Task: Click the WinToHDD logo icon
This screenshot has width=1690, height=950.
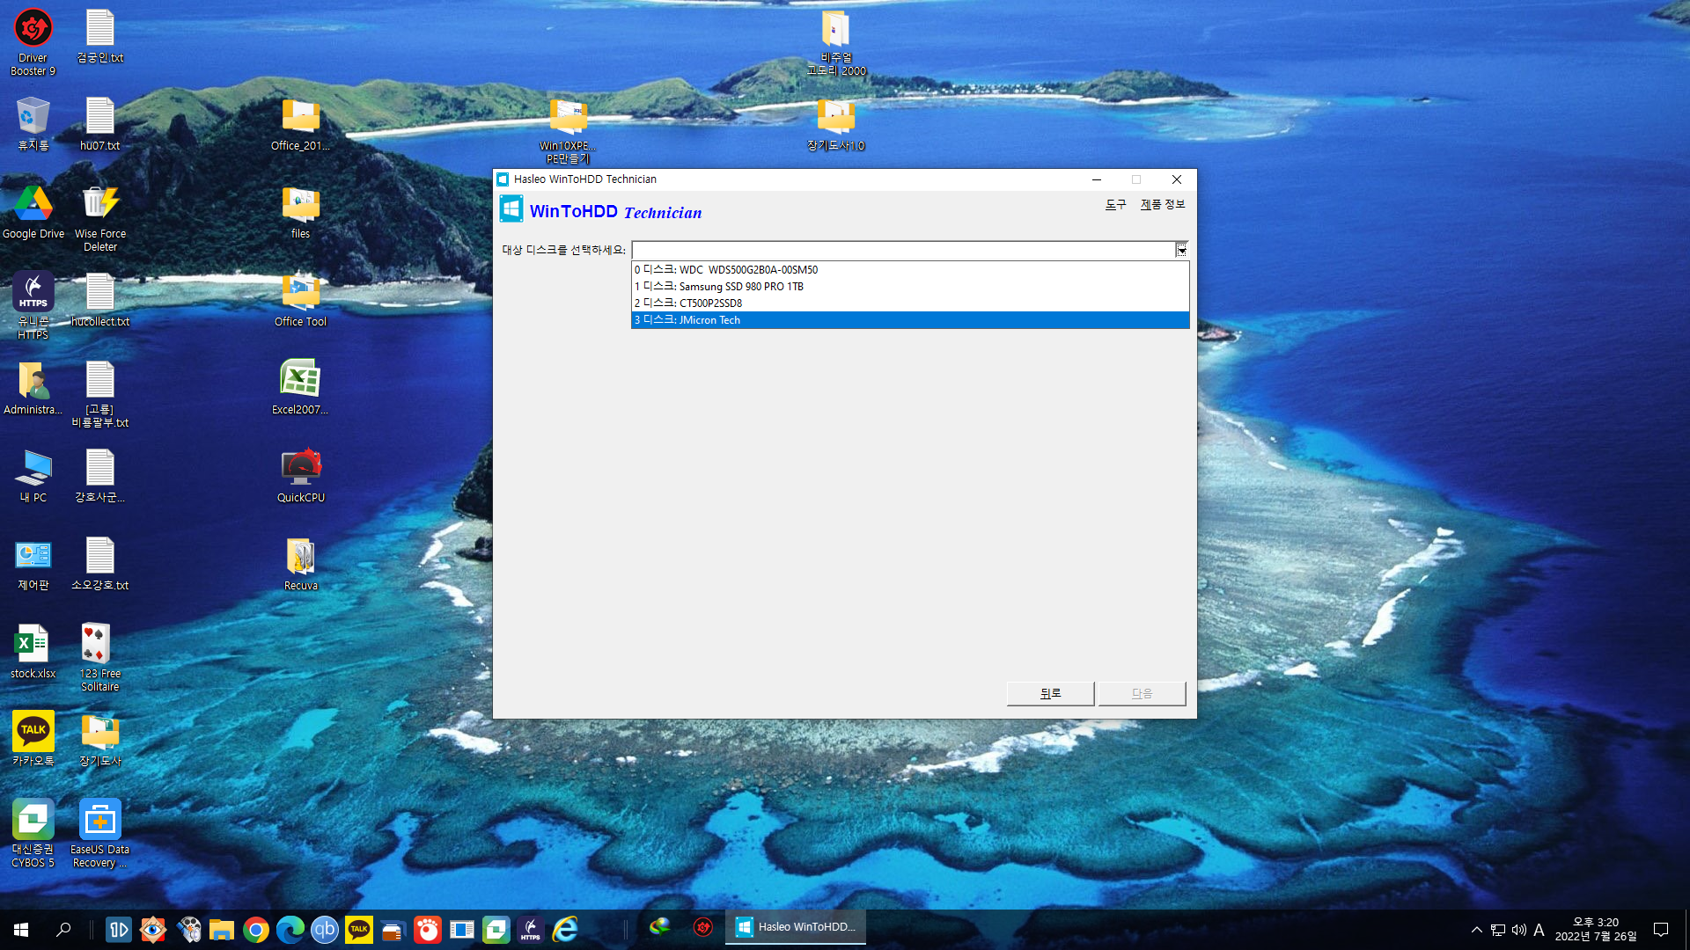Action: coord(511,209)
